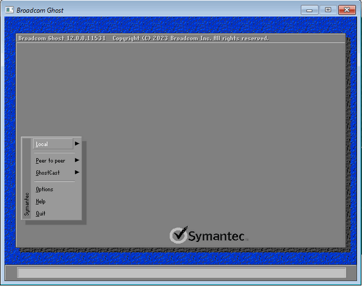Expand the GhostCast submenu arrow
The image size is (362, 286).
[x=77, y=172]
